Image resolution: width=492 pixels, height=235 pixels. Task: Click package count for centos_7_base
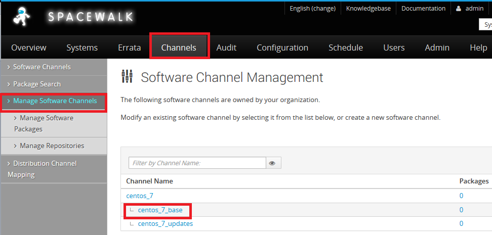coord(461,210)
